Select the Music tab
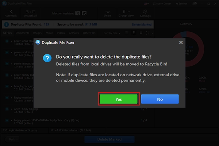The width and height of the screenshot is (219, 146). [x=49, y=33]
